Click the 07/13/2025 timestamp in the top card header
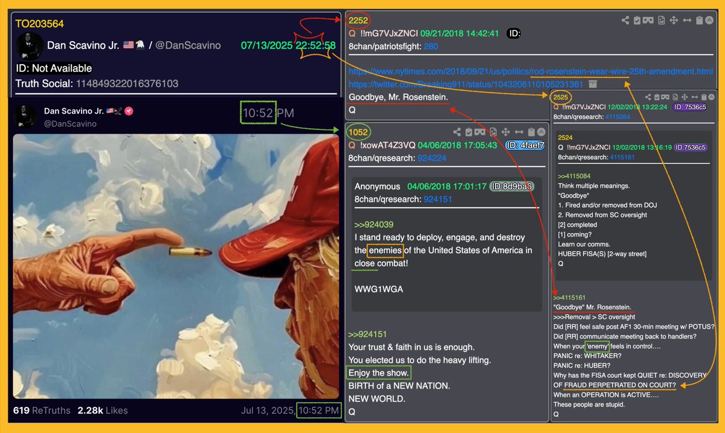 [x=288, y=46]
